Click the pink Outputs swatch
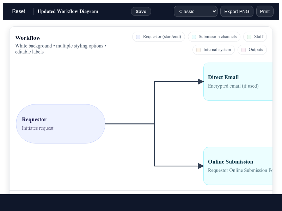The height and width of the screenshot is (211, 282). (x=244, y=50)
